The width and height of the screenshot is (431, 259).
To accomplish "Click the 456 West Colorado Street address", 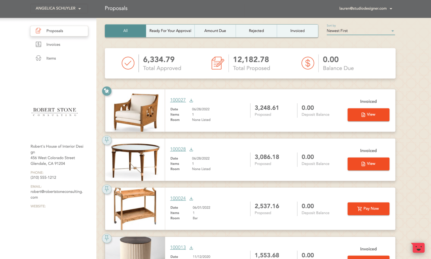I will pos(53,158).
